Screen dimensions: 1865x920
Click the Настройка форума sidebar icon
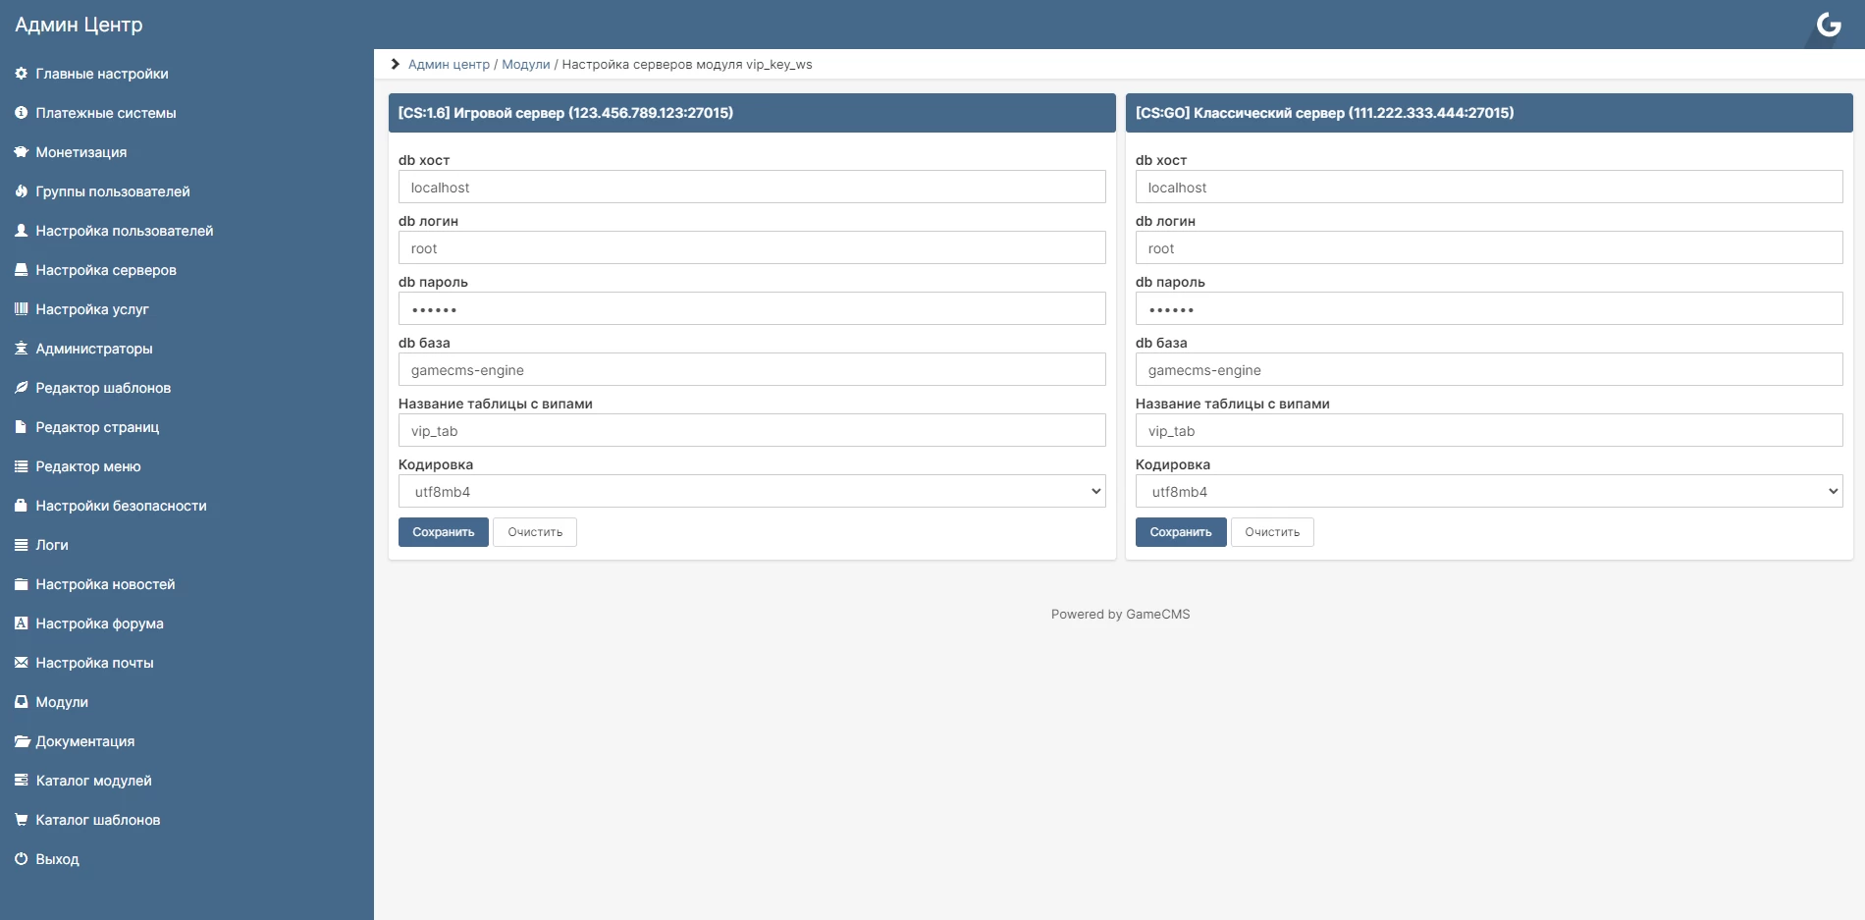(x=21, y=623)
